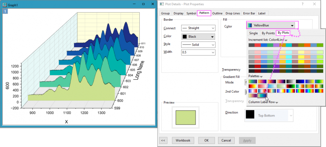Click the << collapse button
The height and width of the screenshot is (147, 326).
click(x=163, y=141)
